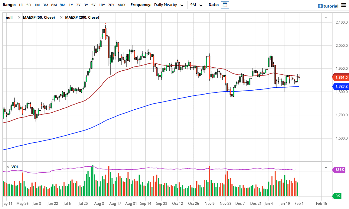Expand the VOL panel with its chevron

[x=326, y=167]
